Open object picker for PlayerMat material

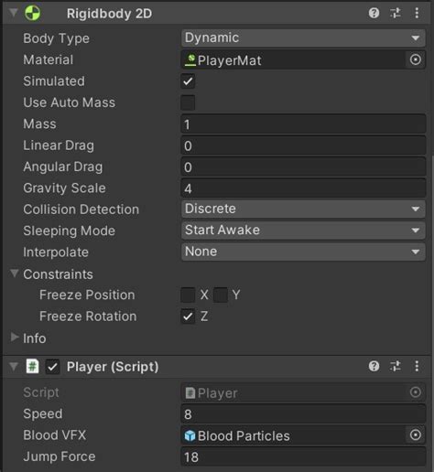[x=415, y=59]
